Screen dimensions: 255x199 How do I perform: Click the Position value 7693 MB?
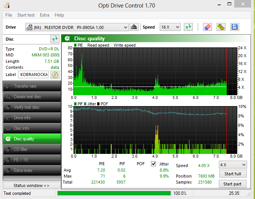(206, 176)
